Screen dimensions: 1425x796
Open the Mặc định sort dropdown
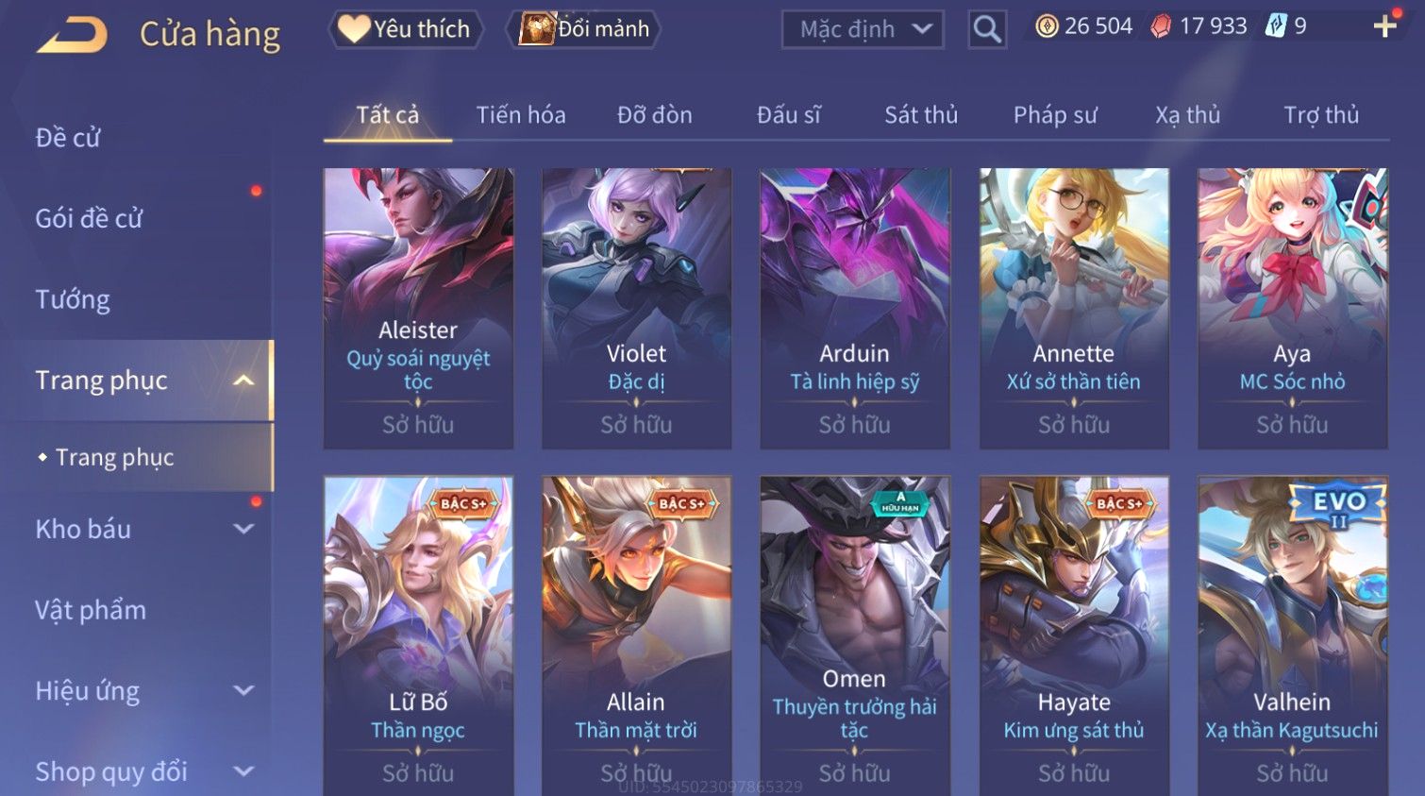tap(863, 29)
